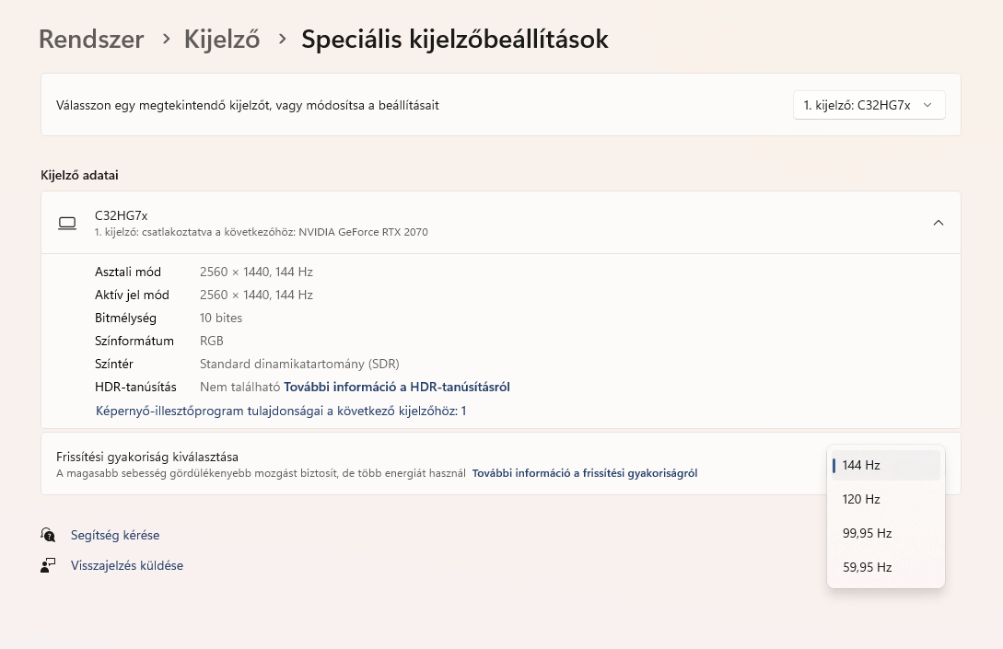
Task: Open Képernyő-illesztőprogram tulajdonságai link
Action: coord(281,411)
